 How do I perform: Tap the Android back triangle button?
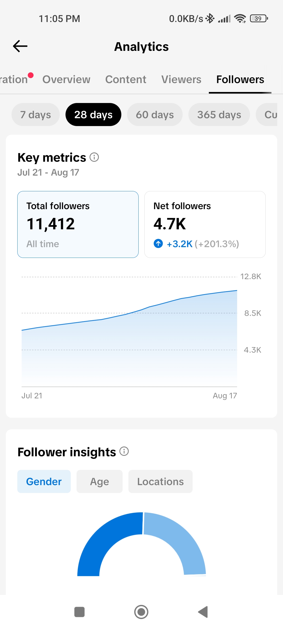pos(203,612)
